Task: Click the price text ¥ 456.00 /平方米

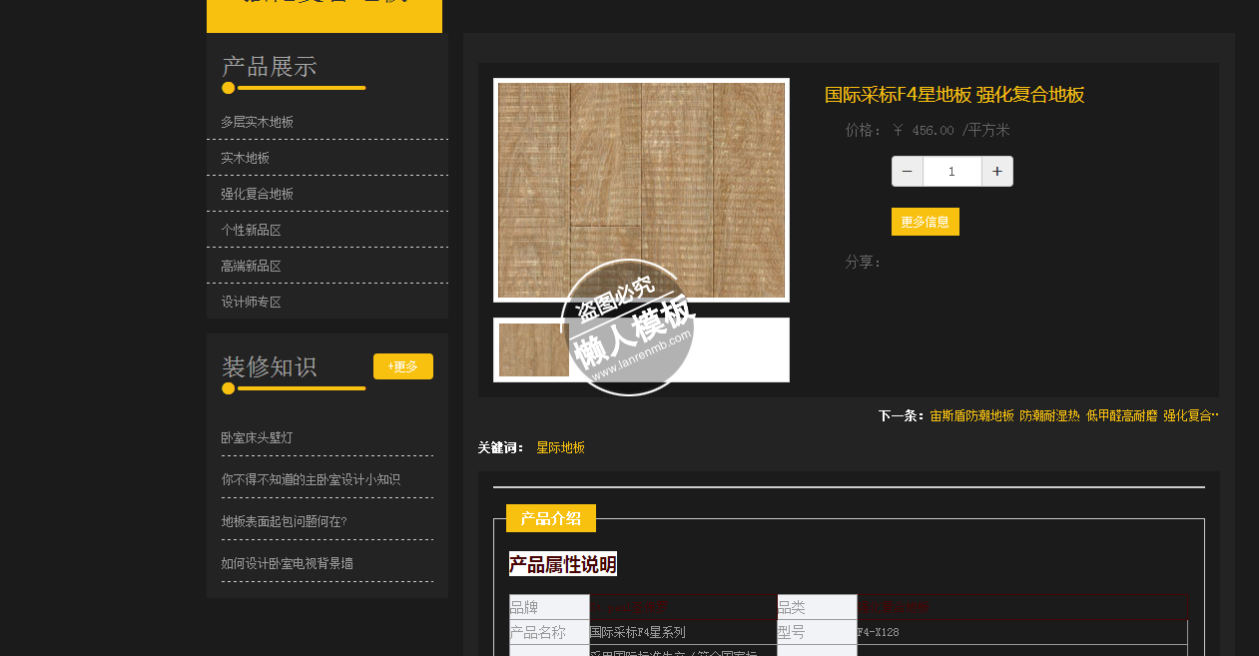Action: coord(951,130)
